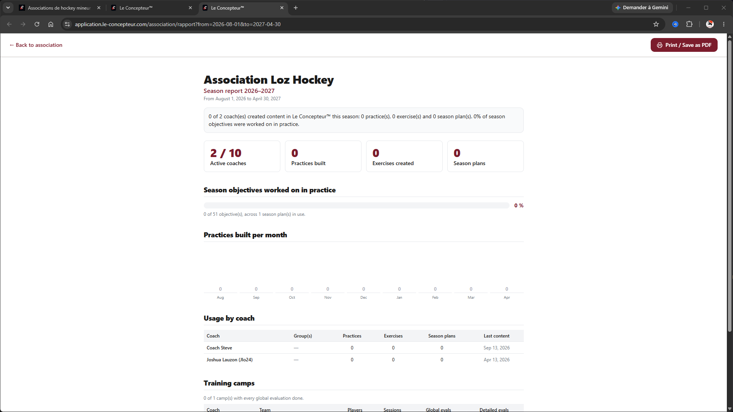The image size is (733, 412).
Task: Close the Associations de hockey mineur tab
Action: (99, 8)
